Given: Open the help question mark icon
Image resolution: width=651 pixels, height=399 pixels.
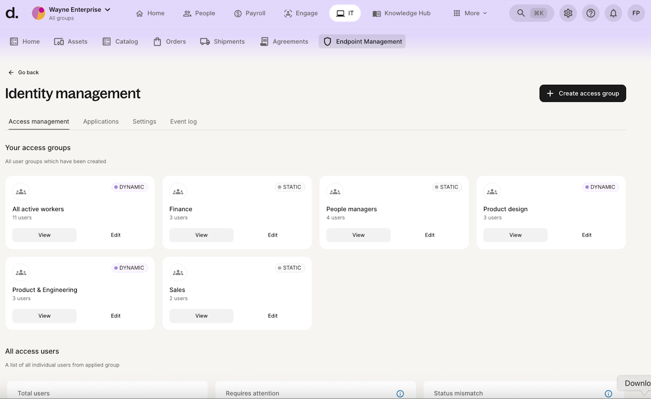Looking at the screenshot, I should 591,13.
